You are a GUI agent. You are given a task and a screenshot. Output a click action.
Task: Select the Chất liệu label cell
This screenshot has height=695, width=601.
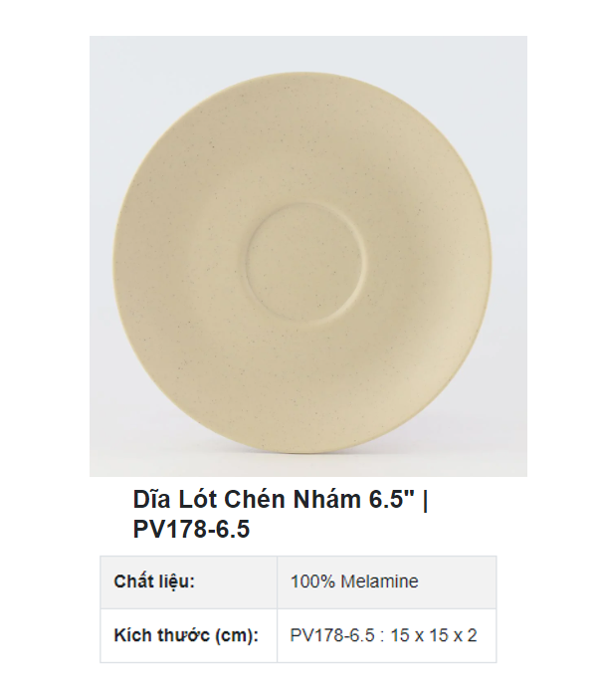click(189, 581)
